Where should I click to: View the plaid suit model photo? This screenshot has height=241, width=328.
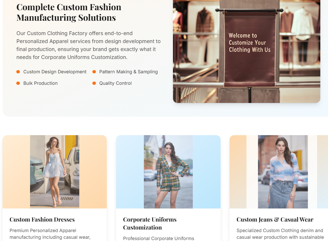[168, 172]
